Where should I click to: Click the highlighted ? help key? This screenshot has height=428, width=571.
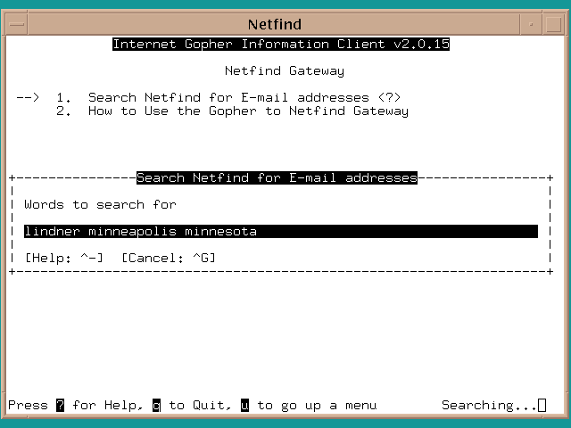click(x=61, y=405)
